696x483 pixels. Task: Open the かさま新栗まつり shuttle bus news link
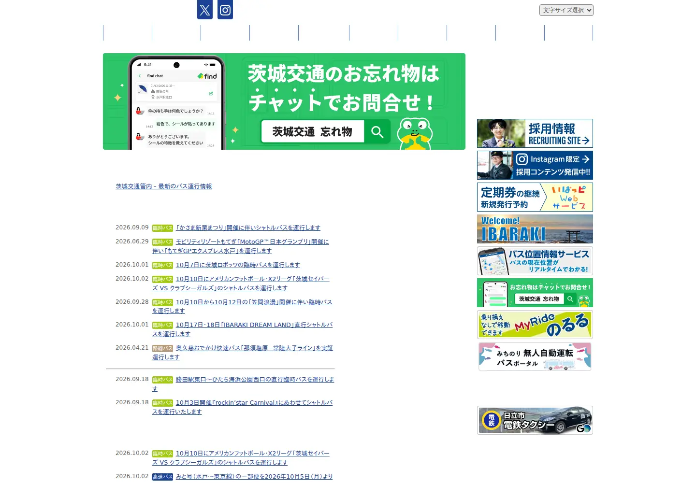point(248,228)
